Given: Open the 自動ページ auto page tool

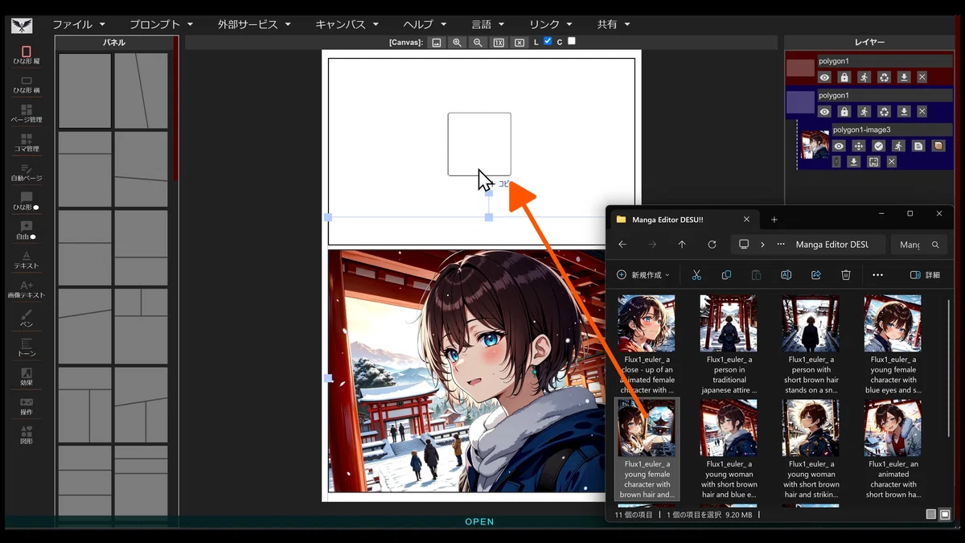Looking at the screenshot, I should coord(27,172).
